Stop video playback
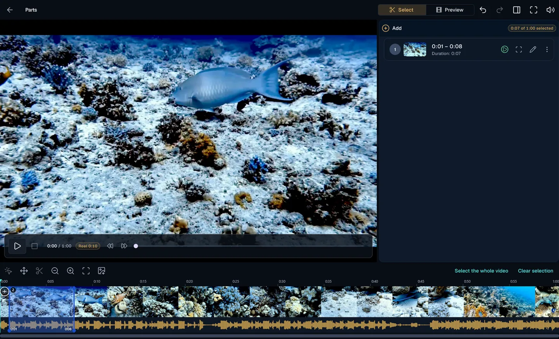 (35, 246)
